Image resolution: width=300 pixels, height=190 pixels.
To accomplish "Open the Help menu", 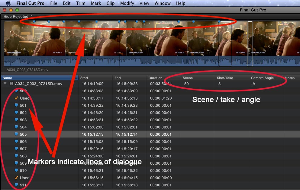I will click(181, 3).
